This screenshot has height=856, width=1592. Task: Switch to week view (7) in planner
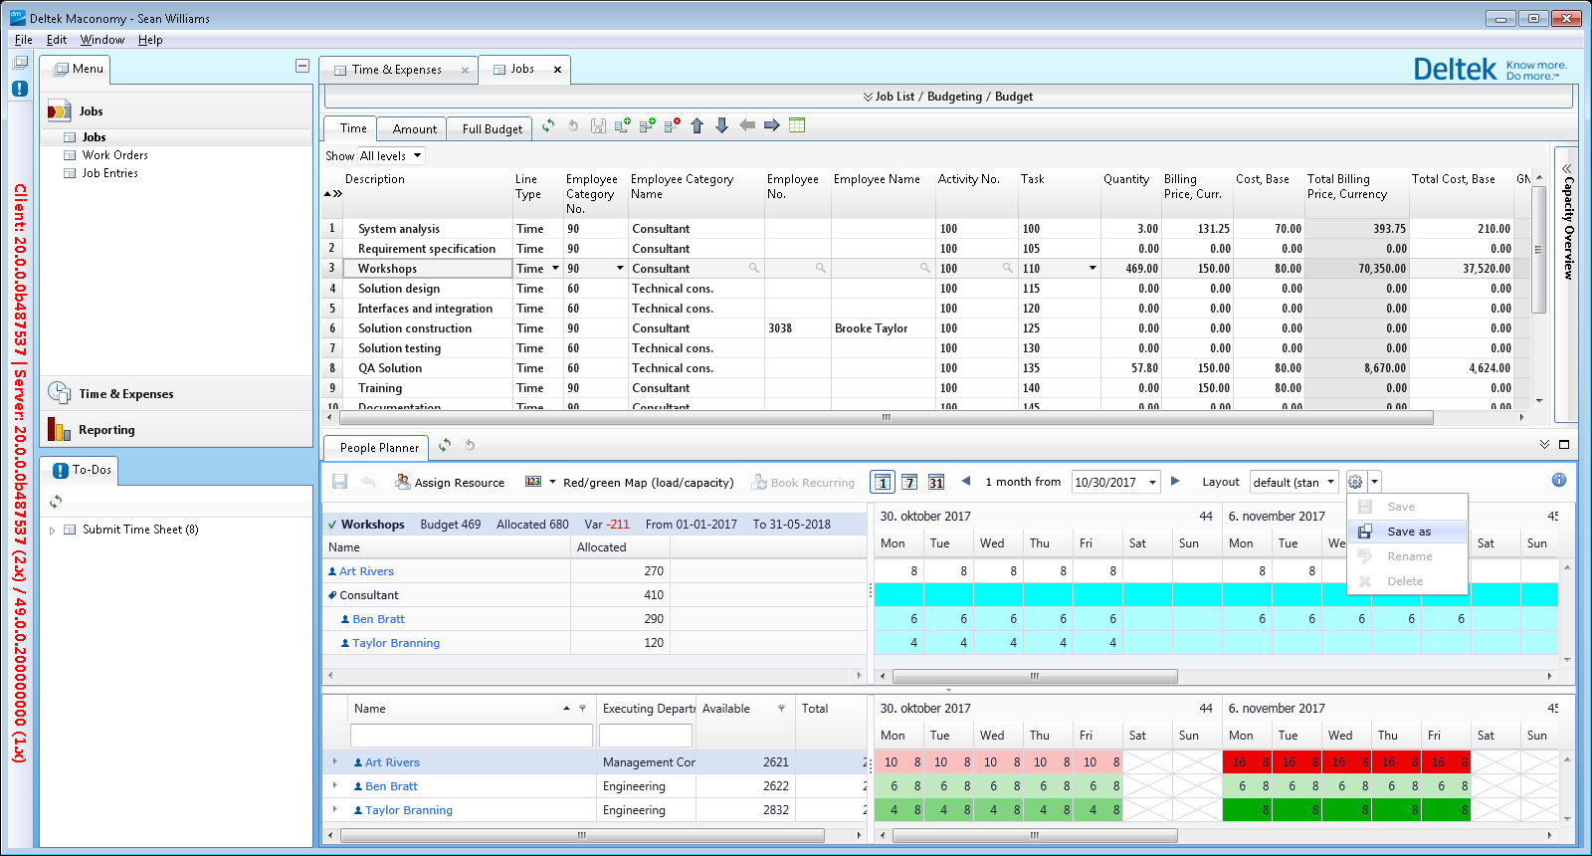[909, 483]
